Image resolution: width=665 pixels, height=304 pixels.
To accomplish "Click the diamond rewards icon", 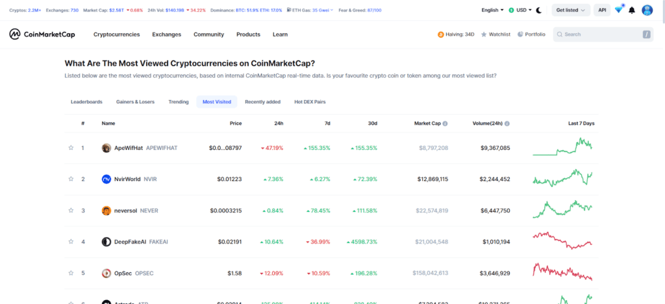I will [x=618, y=10].
